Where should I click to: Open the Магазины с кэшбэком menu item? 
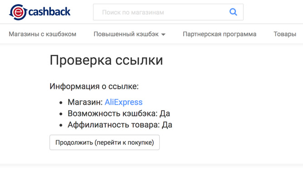[43, 34]
